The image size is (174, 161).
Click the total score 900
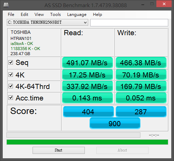115,123
